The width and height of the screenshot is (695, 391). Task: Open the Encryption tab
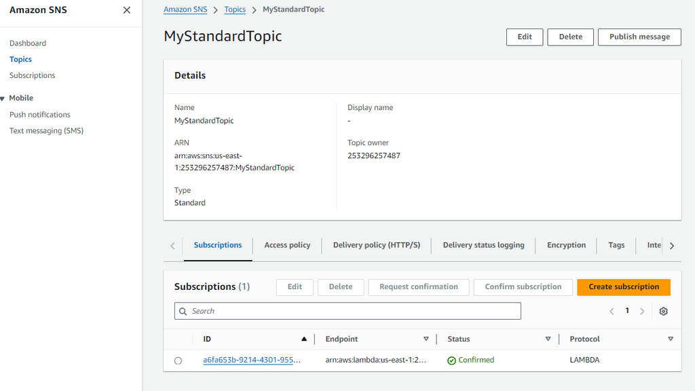pyautogui.click(x=566, y=245)
